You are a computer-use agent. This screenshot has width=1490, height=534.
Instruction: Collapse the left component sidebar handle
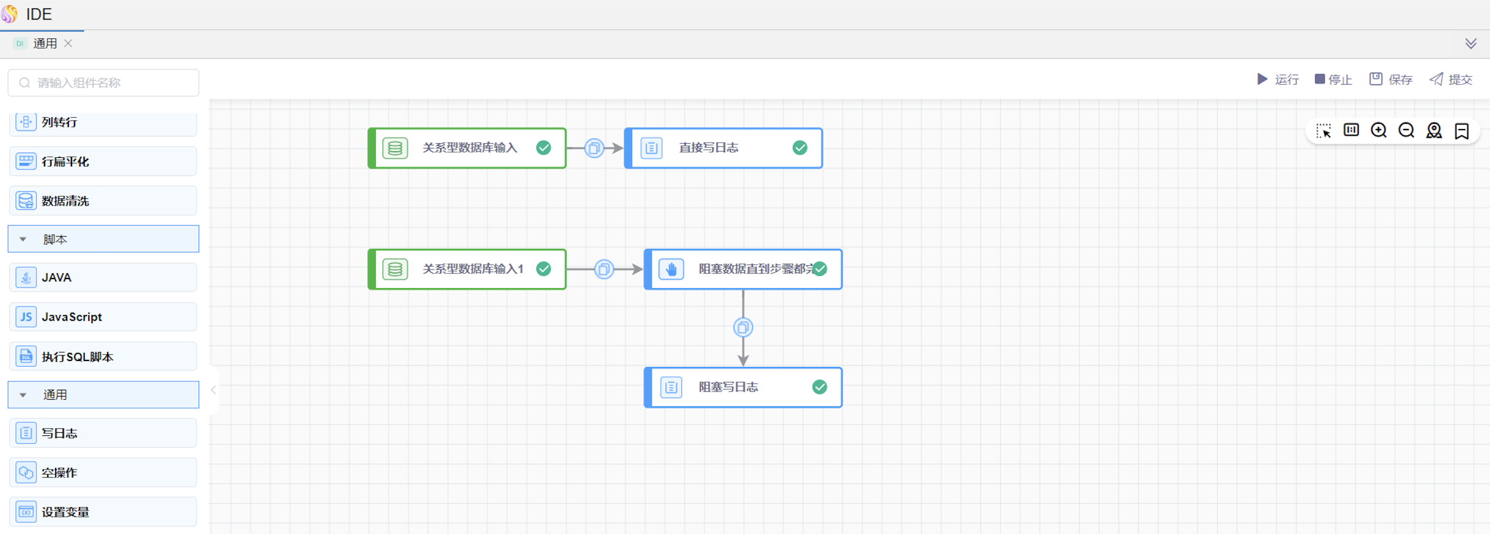[x=213, y=390]
